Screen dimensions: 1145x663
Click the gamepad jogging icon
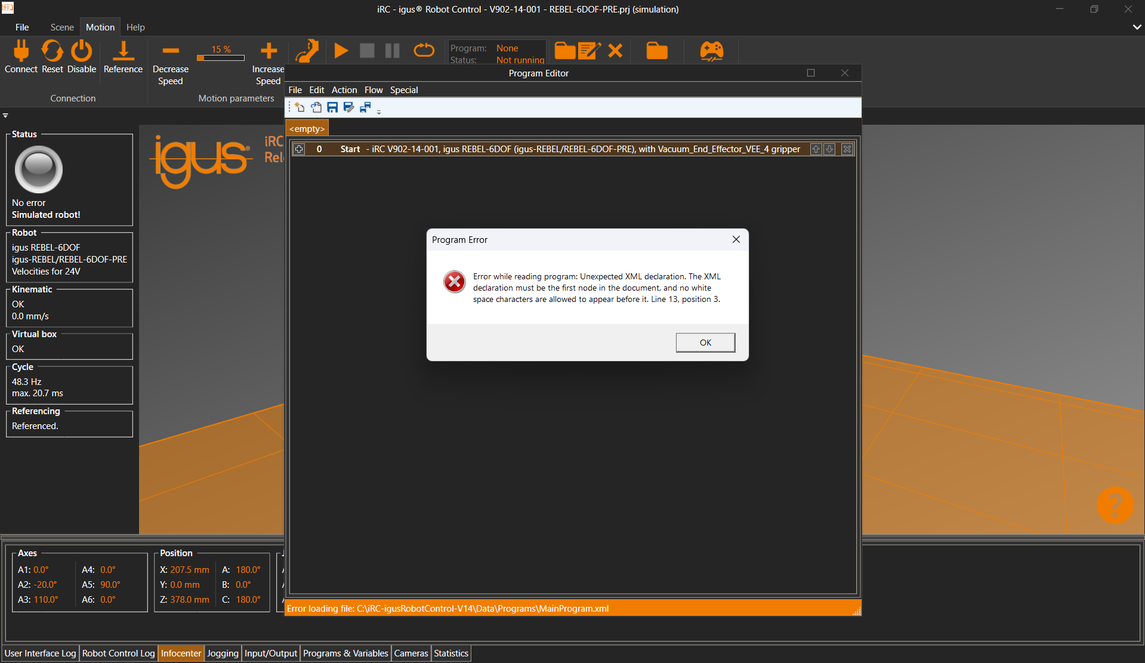point(711,51)
